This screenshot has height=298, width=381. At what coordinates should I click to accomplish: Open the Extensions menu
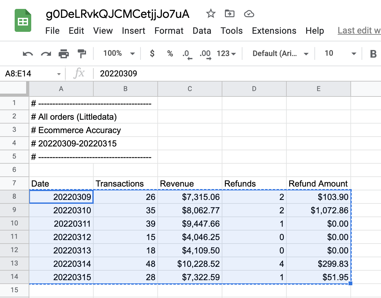pos(274,31)
